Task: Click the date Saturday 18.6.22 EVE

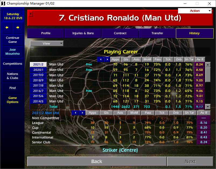Action: pyautogui.click(x=13, y=16)
